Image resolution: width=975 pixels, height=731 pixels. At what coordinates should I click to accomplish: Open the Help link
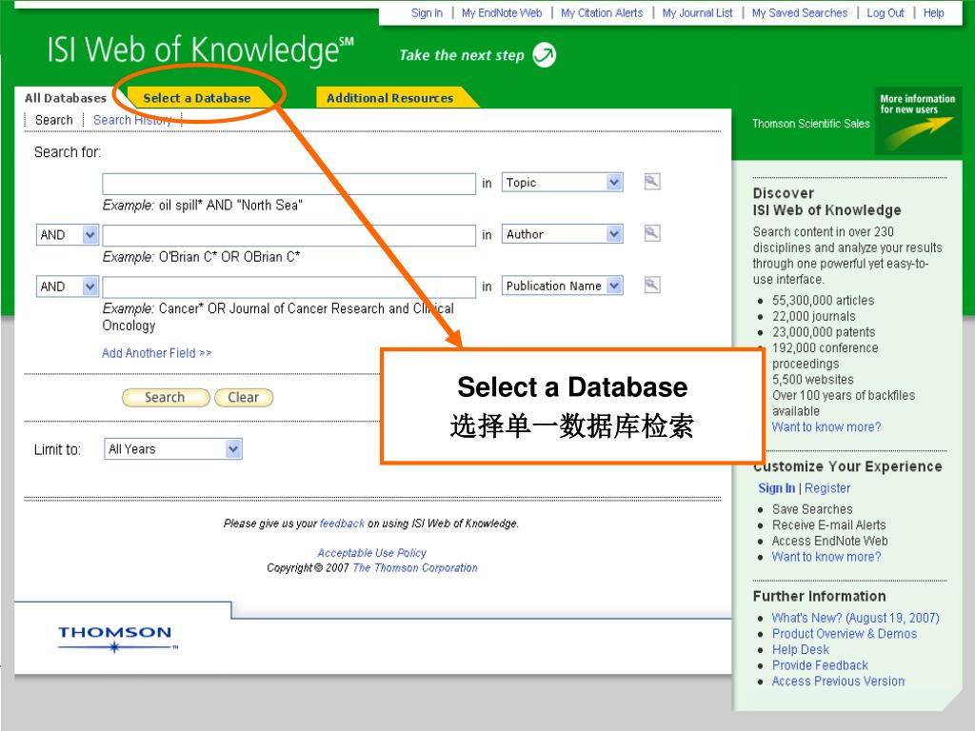933,12
